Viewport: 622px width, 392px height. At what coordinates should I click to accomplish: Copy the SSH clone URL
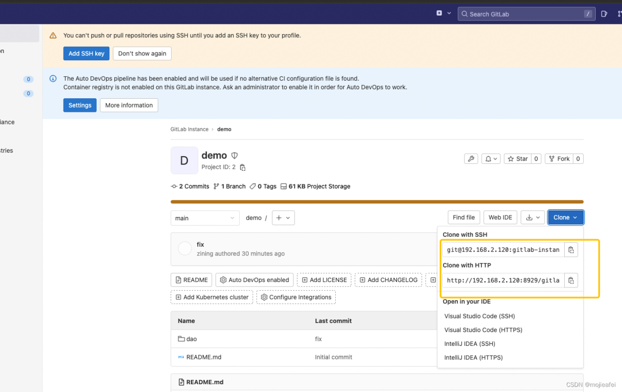[x=571, y=250]
